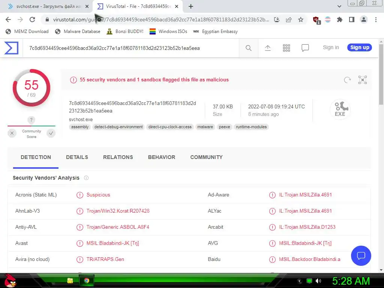Select the VirusTotal - File tab
Viewport: 384px width, 288px height.
[x=138, y=6]
